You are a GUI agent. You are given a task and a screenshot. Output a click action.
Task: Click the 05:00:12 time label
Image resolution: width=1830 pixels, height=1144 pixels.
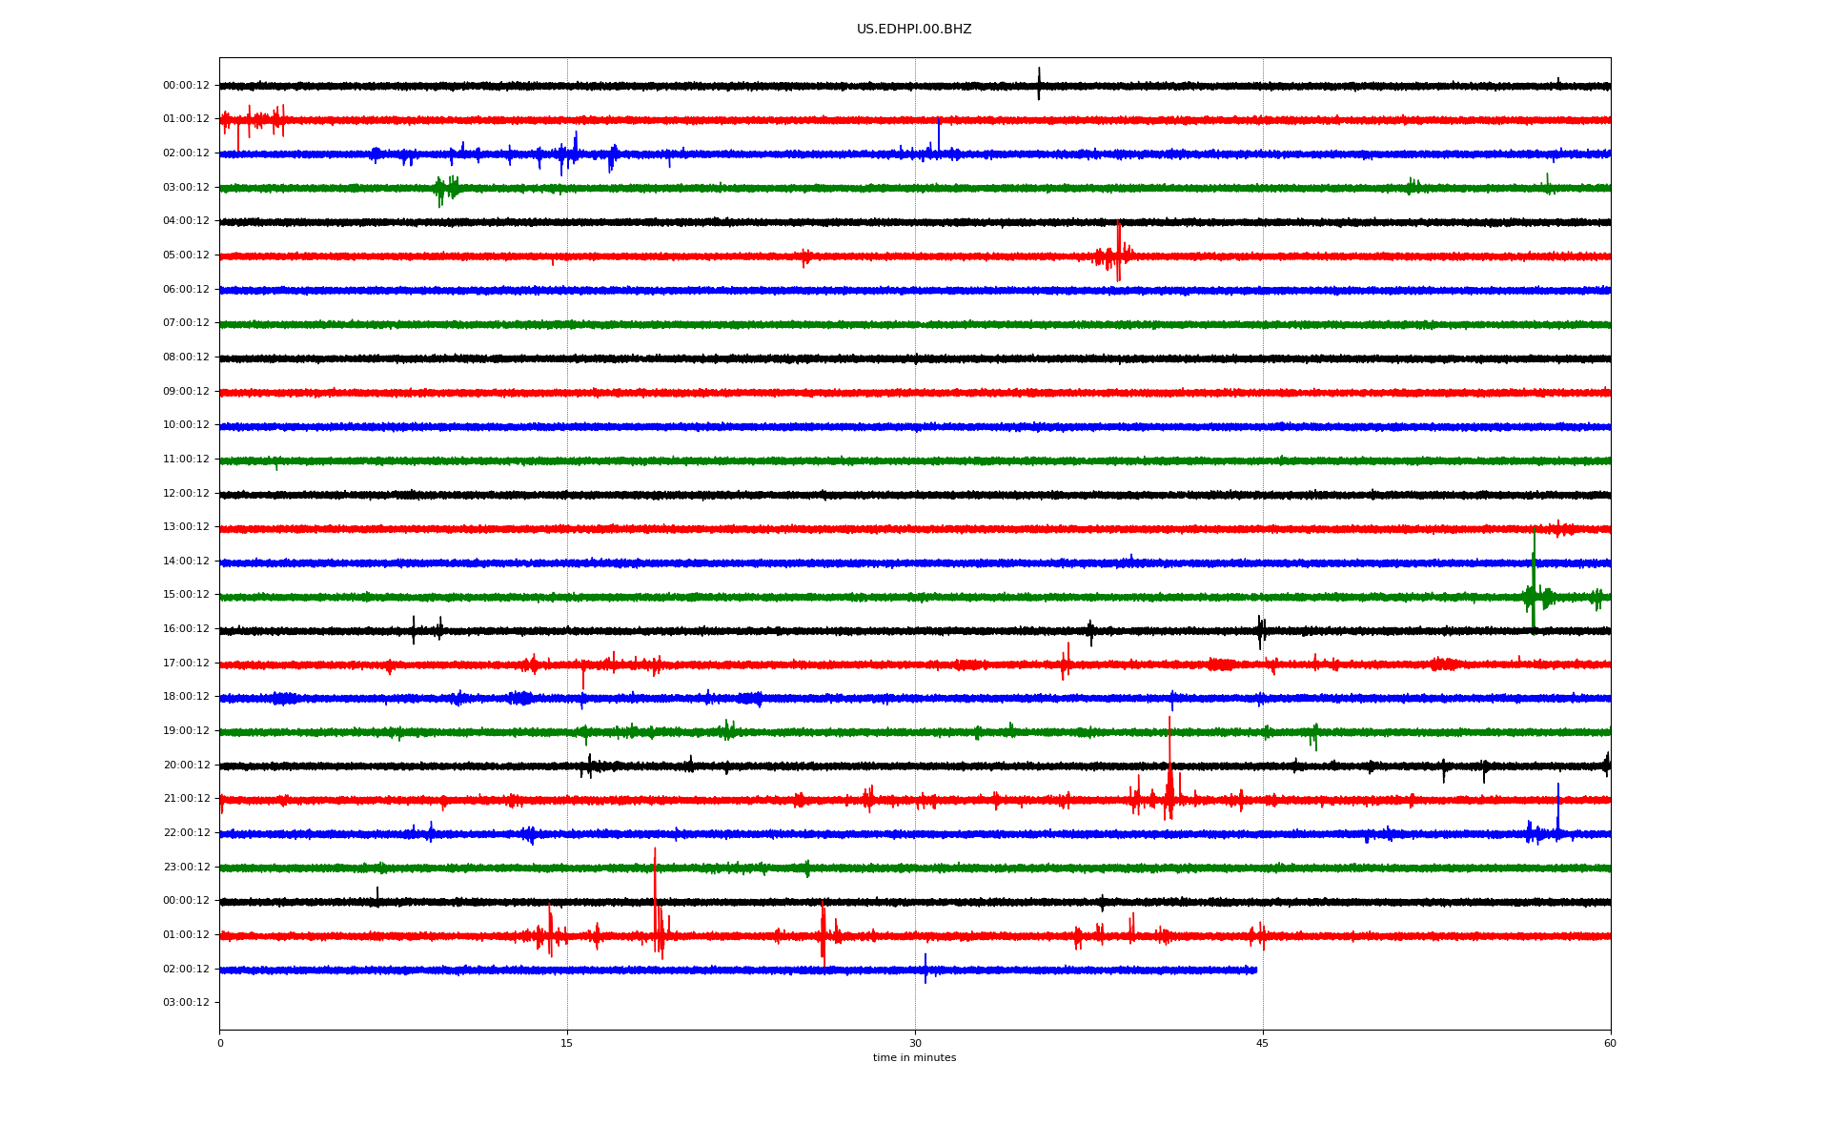[186, 255]
